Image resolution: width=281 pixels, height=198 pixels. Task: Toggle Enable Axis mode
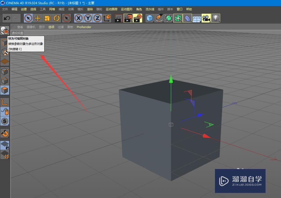point(5,102)
